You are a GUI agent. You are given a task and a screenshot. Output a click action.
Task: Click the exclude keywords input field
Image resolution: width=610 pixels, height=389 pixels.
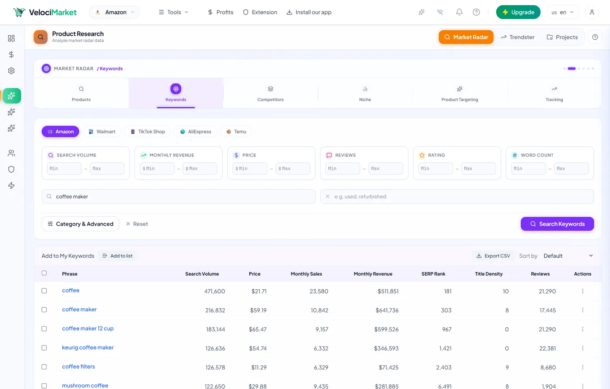click(x=457, y=196)
